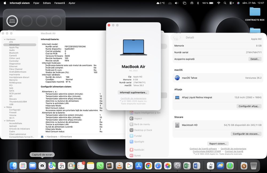
Task: Click Wi-Fi status in menu bar
Action: point(219,3)
